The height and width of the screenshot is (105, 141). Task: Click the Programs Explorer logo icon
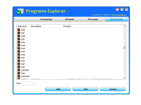20,11
